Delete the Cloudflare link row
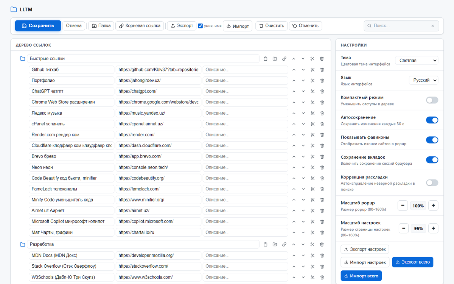The image size is (454, 284). (x=322, y=146)
